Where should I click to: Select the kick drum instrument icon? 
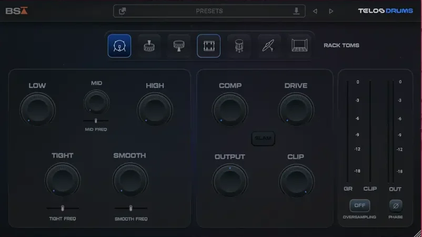pyautogui.click(x=119, y=46)
